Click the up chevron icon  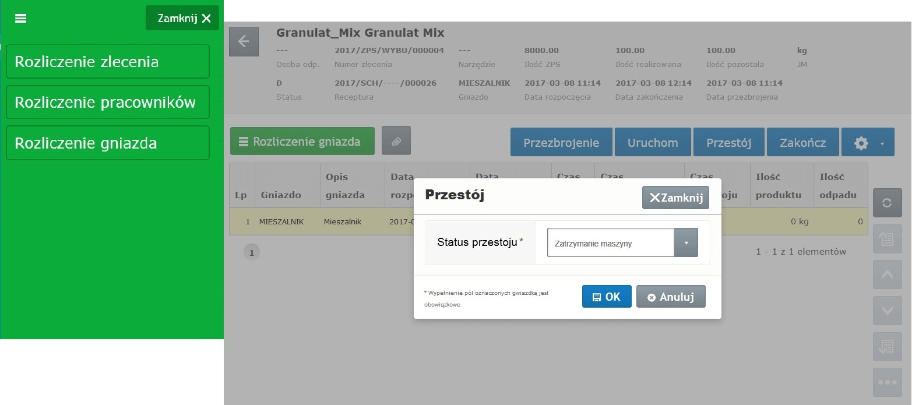(887, 274)
